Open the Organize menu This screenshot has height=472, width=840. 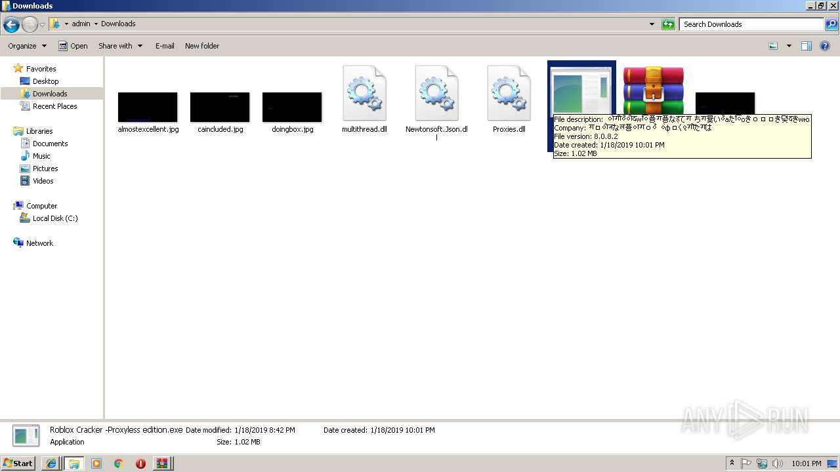tap(27, 46)
